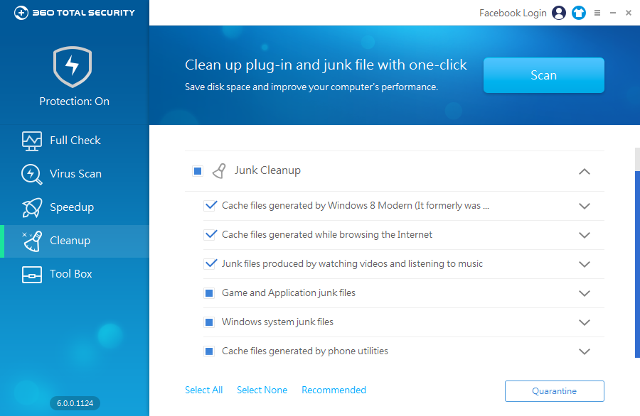This screenshot has height=416, width=640.
Task: Click the Quarantine button
Action: click(x=554, y=390)
